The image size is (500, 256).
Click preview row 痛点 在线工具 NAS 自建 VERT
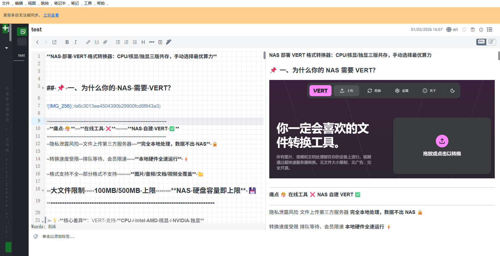[x=315, y=194]
